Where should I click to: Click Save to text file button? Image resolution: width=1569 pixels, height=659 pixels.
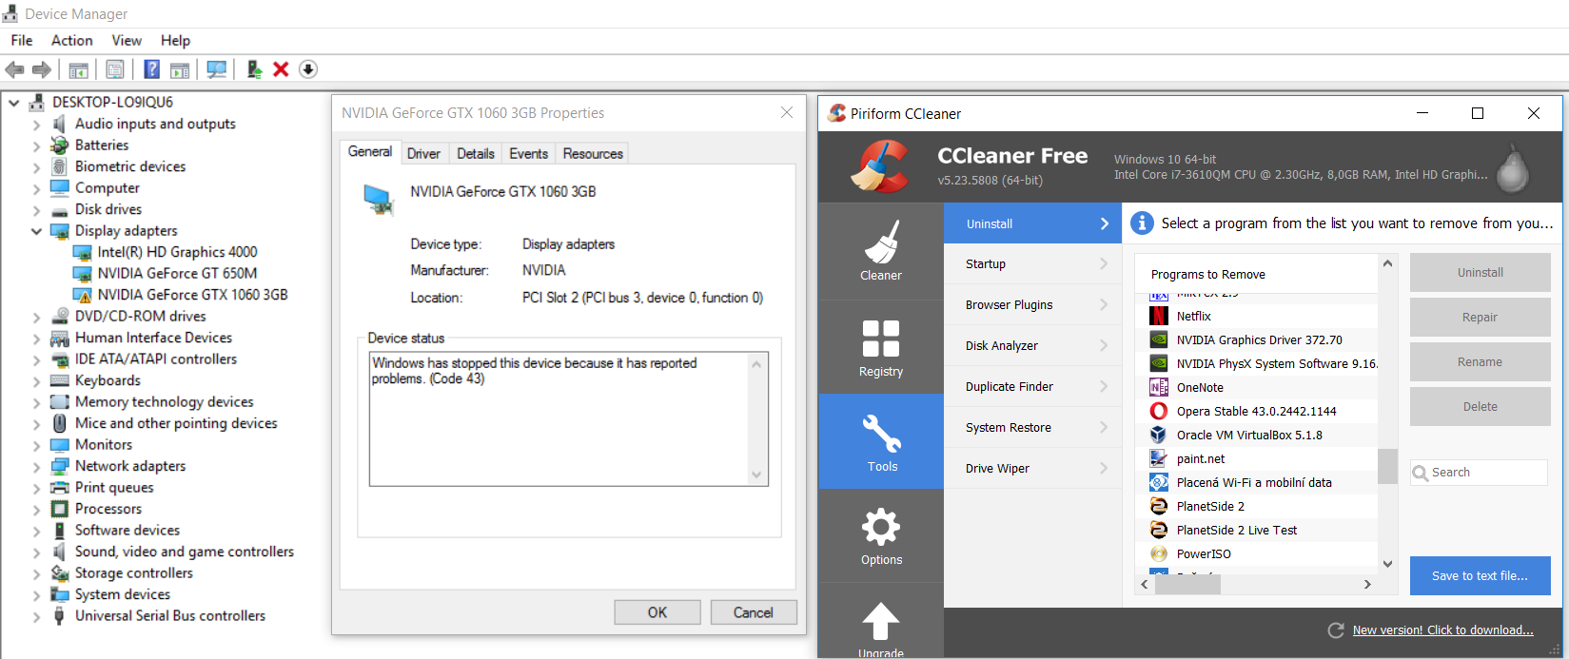point(1481,576)
